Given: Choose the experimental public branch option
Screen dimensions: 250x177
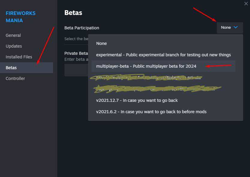Looking at the screenshot, I should pos(163,55).
